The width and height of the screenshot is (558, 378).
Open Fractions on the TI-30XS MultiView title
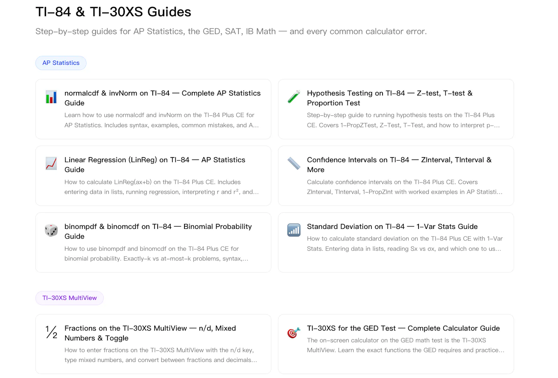click(150, 333)
